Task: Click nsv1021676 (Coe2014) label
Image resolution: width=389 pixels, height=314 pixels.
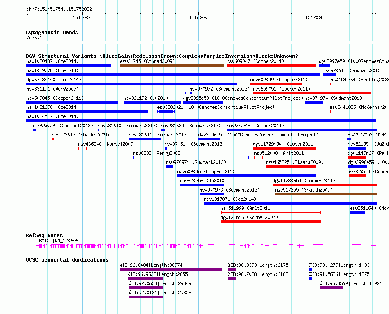Action: coord(52,107)
